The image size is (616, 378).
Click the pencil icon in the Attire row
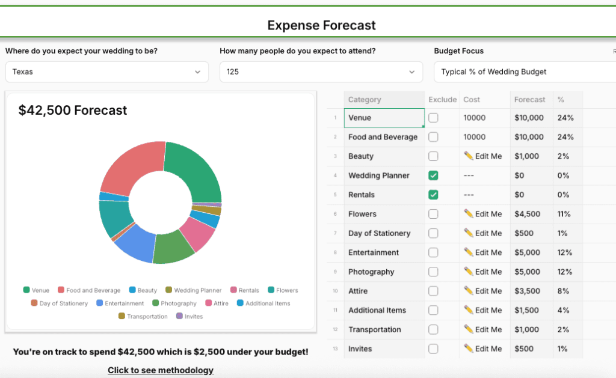[x=469, y=290]
